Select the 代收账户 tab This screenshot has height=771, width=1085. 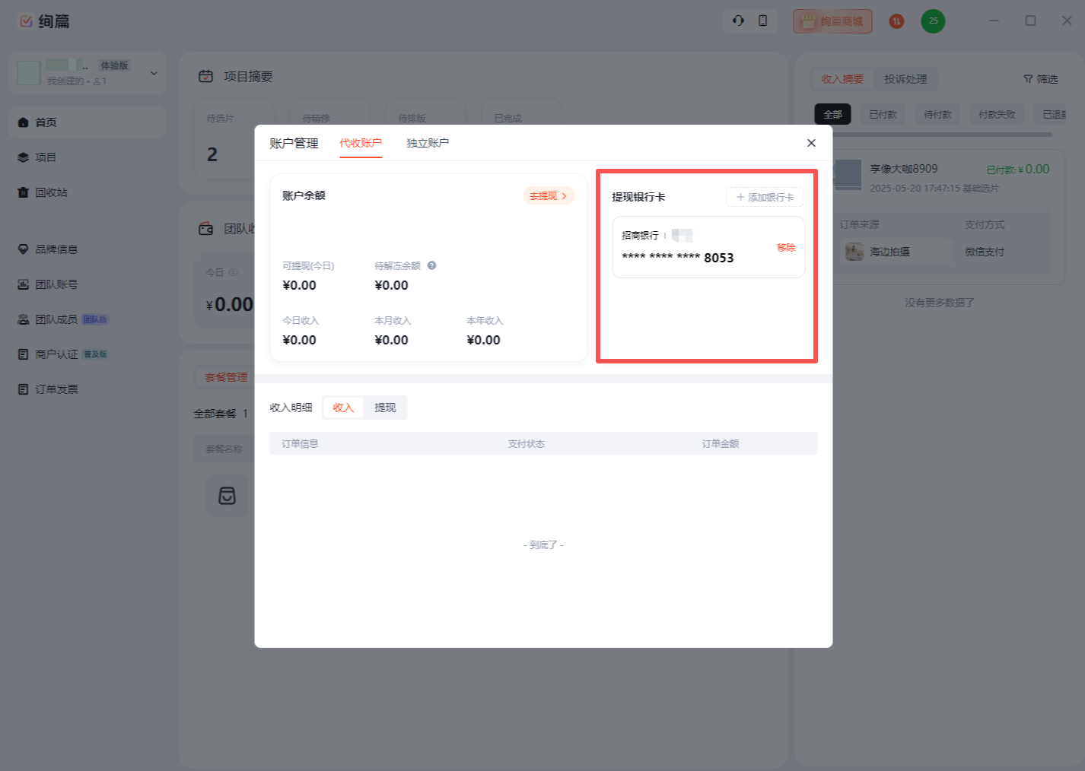point(361,143)
